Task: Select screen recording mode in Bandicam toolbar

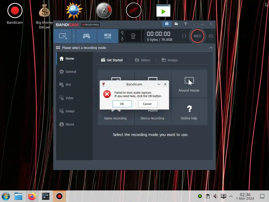Action: [x=63, y=36]
